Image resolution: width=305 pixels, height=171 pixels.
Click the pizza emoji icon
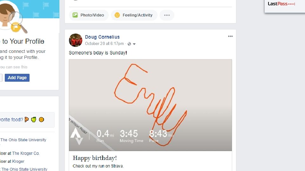(x=27, y=120)
